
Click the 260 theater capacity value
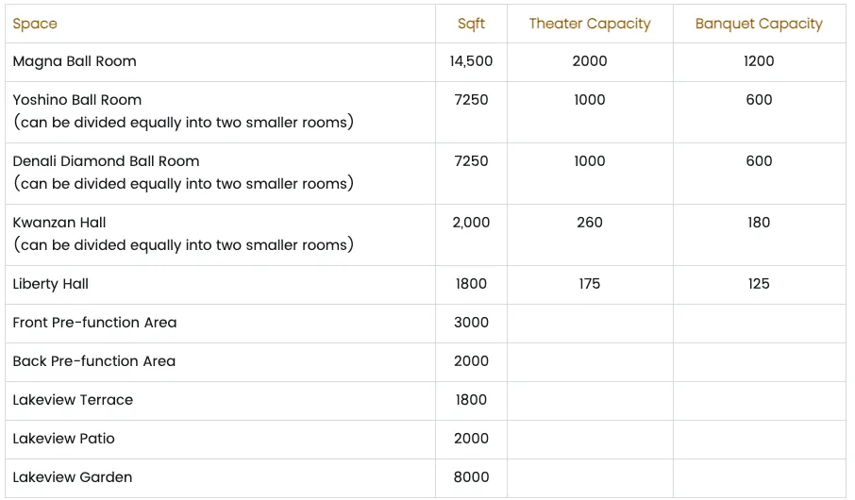[590, 223]
